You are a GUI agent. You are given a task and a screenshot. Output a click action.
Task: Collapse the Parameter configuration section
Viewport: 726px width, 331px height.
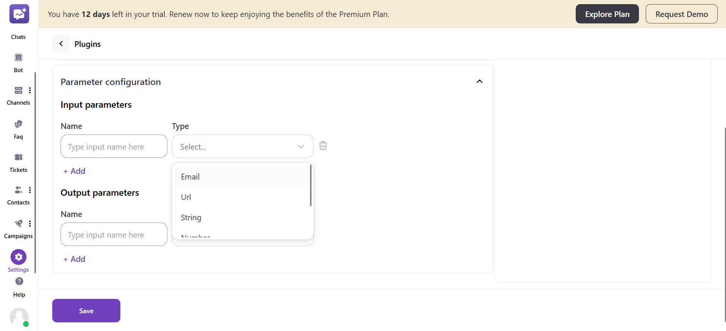pos(479,81)
